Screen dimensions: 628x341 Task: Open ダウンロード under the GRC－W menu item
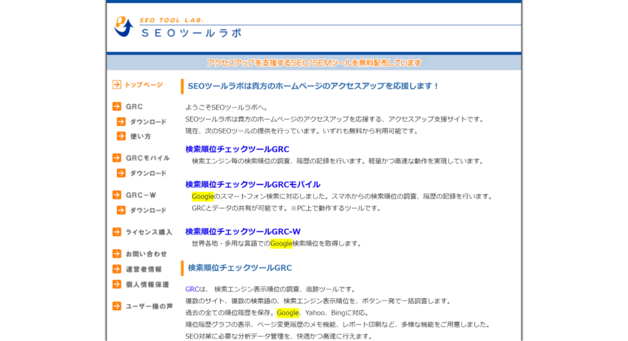point(148,211)
